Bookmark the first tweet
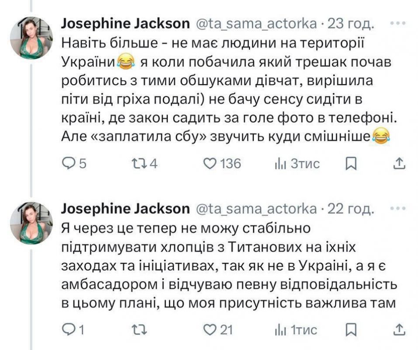Screen dimensions: 418x350 [351, 164]
